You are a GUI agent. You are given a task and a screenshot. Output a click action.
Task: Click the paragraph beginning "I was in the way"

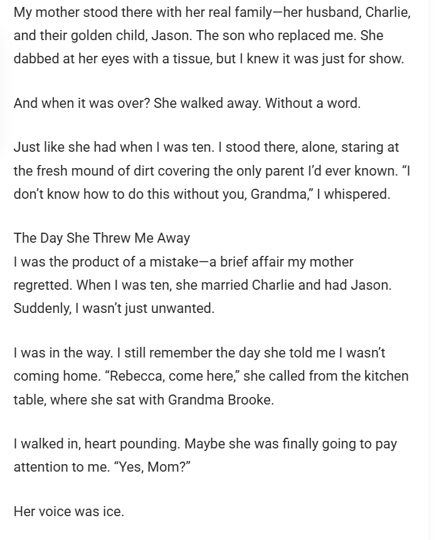click(211, 376)
